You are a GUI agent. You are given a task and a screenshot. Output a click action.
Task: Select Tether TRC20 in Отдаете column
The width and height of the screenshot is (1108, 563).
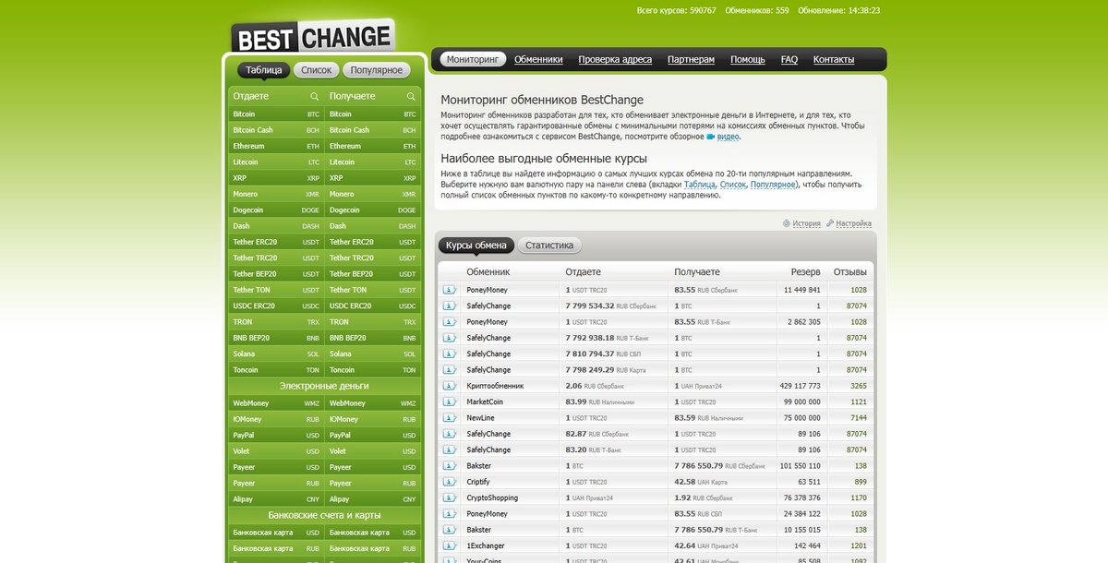276,258
